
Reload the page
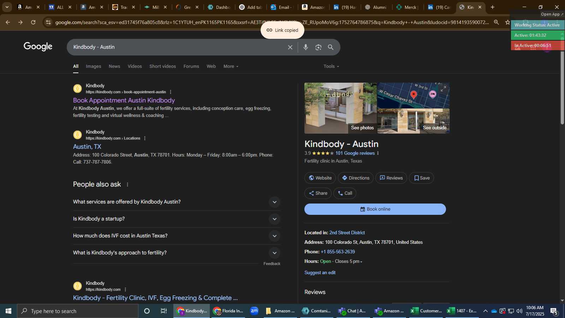[x=33, y=22]
